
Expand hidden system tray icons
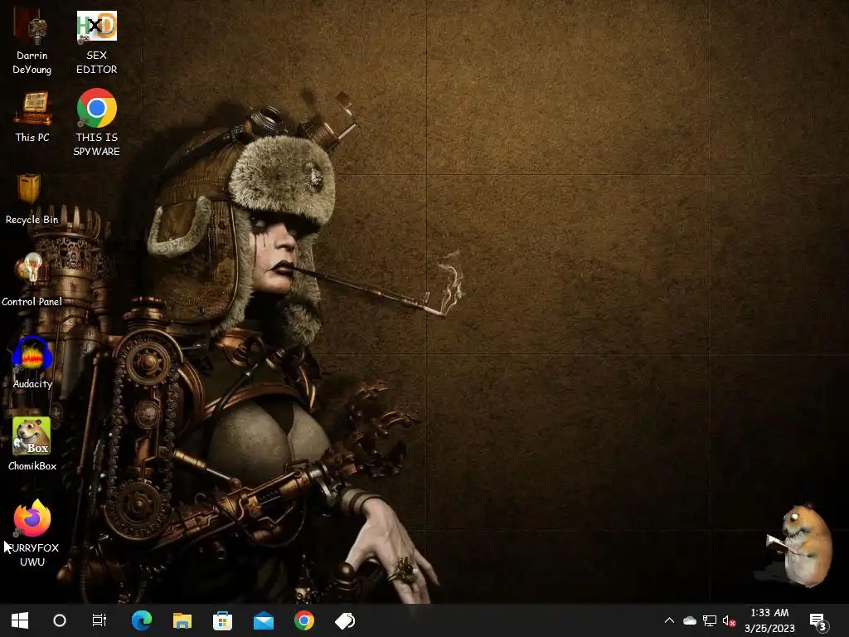pyautogui.click(x=669, y=620)
